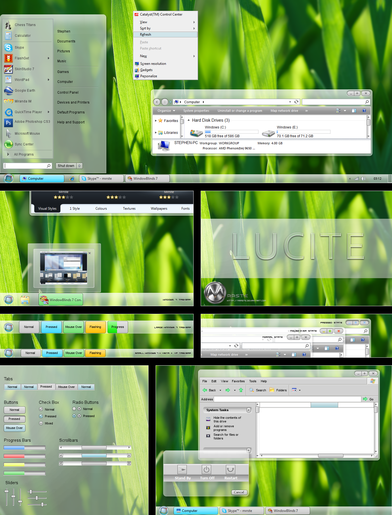The width and height of the screenshot is (392, 515).
Task: Collapse System Tasks panel
Action: (249, 410)
